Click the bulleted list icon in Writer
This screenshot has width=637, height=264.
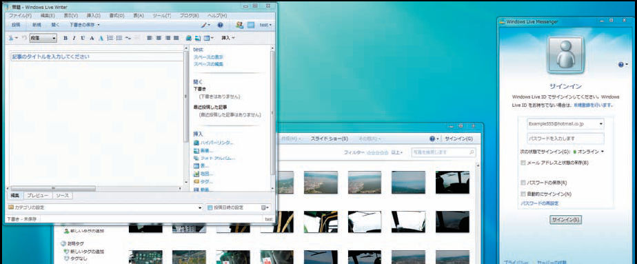119,38
